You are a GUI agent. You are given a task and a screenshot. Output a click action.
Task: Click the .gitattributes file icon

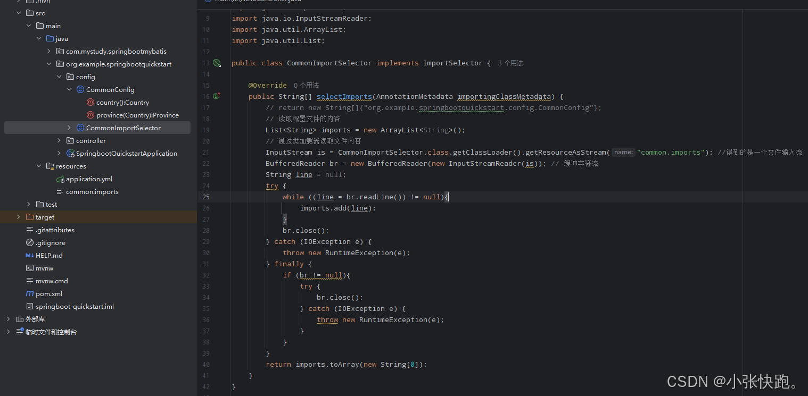[x=30, y=230]
